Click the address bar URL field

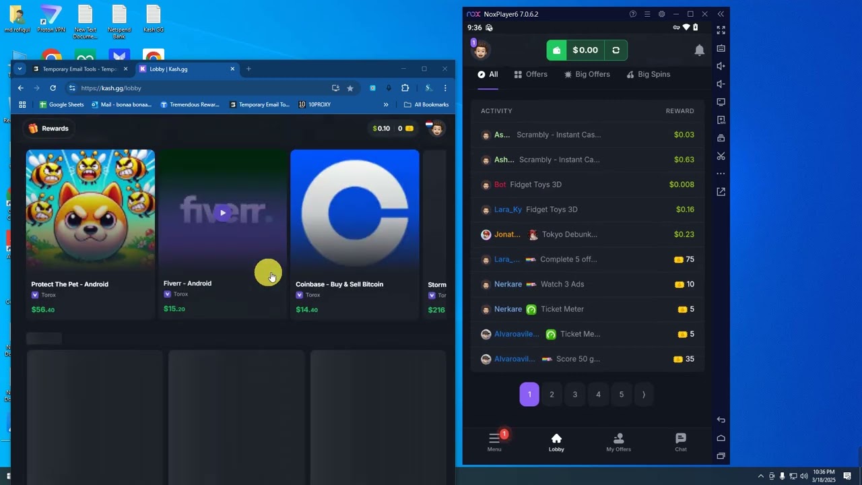pos(202,88)
